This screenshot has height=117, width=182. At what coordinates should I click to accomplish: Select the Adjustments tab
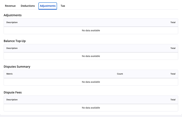48,6
